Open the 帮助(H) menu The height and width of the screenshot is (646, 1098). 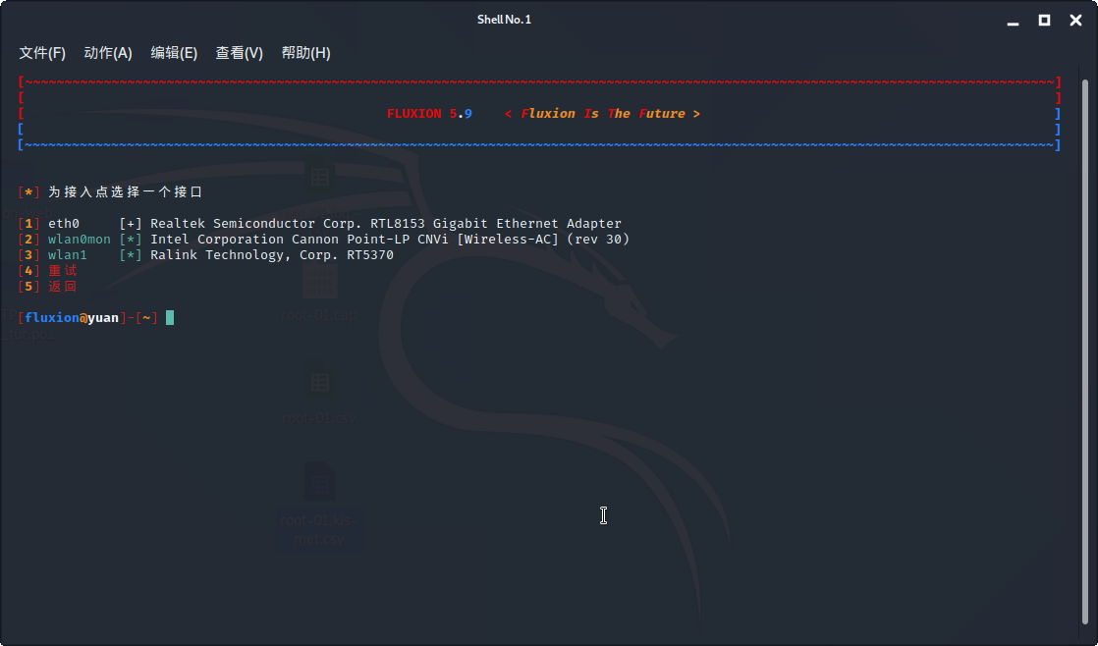(305, 53)
